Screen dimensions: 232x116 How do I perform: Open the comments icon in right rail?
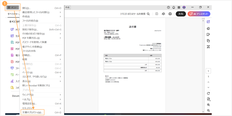[208, 28]
